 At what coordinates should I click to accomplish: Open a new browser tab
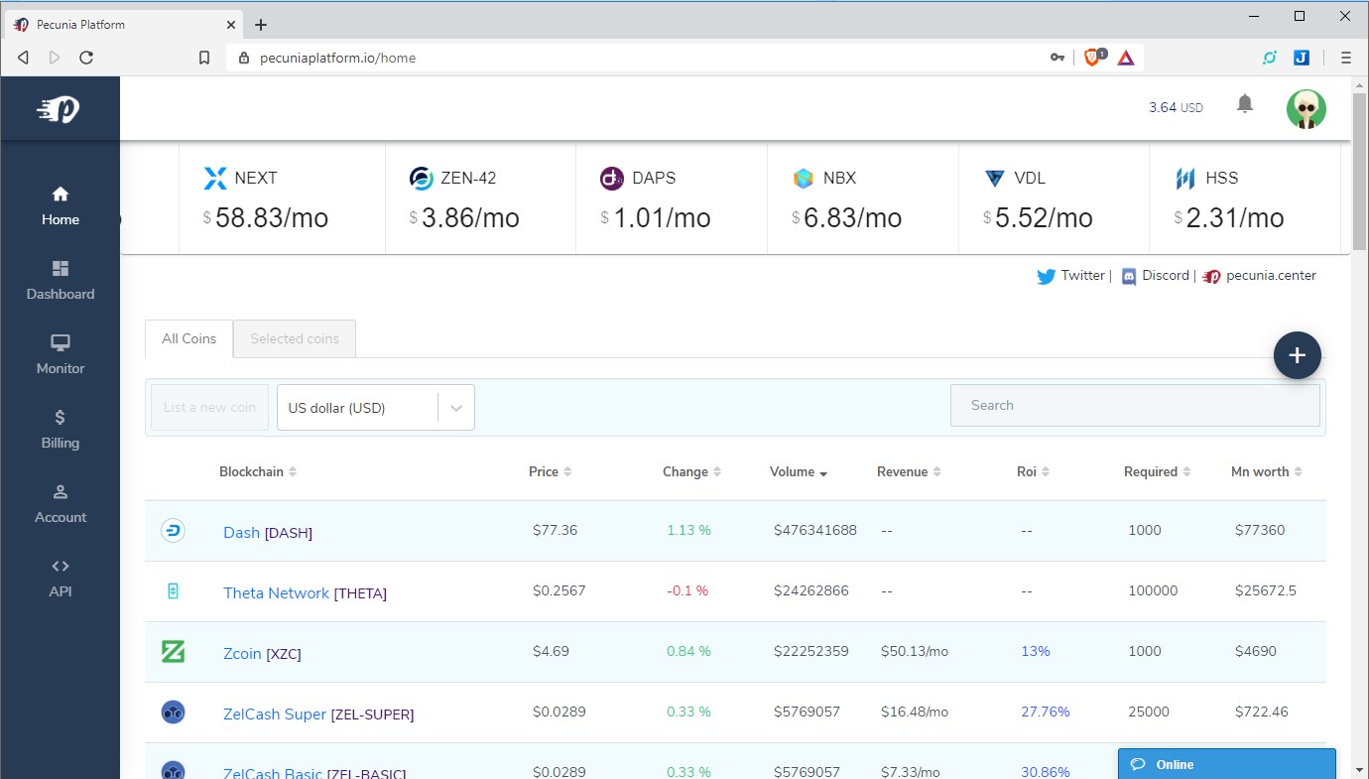(261, 25)
